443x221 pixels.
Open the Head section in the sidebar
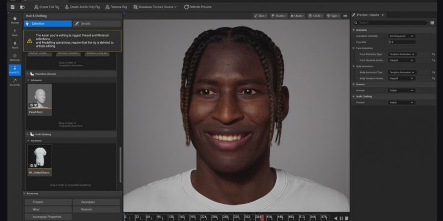coord(15,45)
